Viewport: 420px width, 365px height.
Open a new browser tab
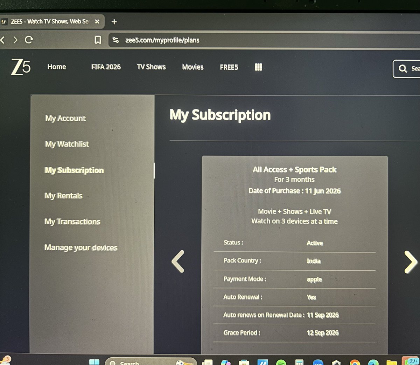coord(114,22)
